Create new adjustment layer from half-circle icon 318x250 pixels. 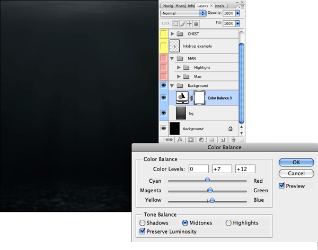coord(201,140)
